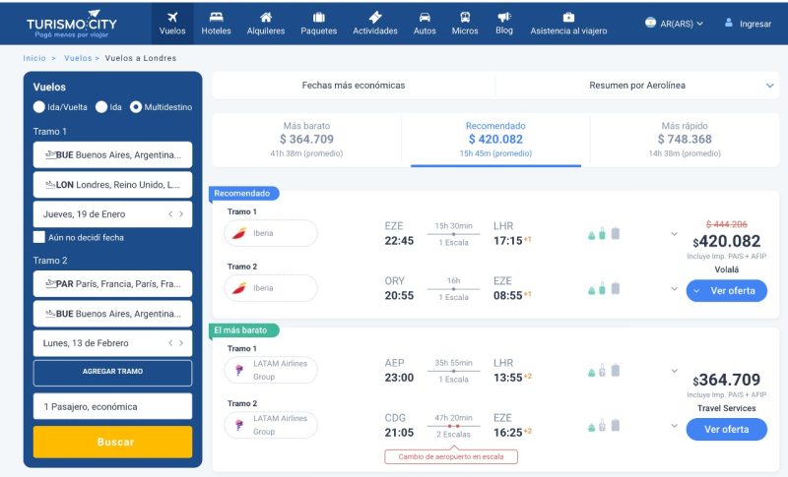Screen dimensions: 788x477
Task: Switch to the Más barato tab
Action: 306,140
